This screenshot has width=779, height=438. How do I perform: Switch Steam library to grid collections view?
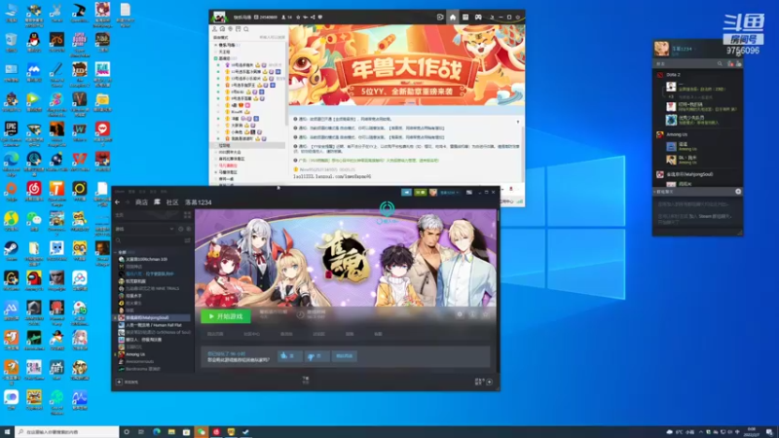click(187, 215)
